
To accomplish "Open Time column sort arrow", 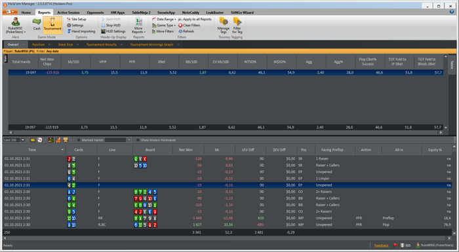I will (x=62, y=150).
